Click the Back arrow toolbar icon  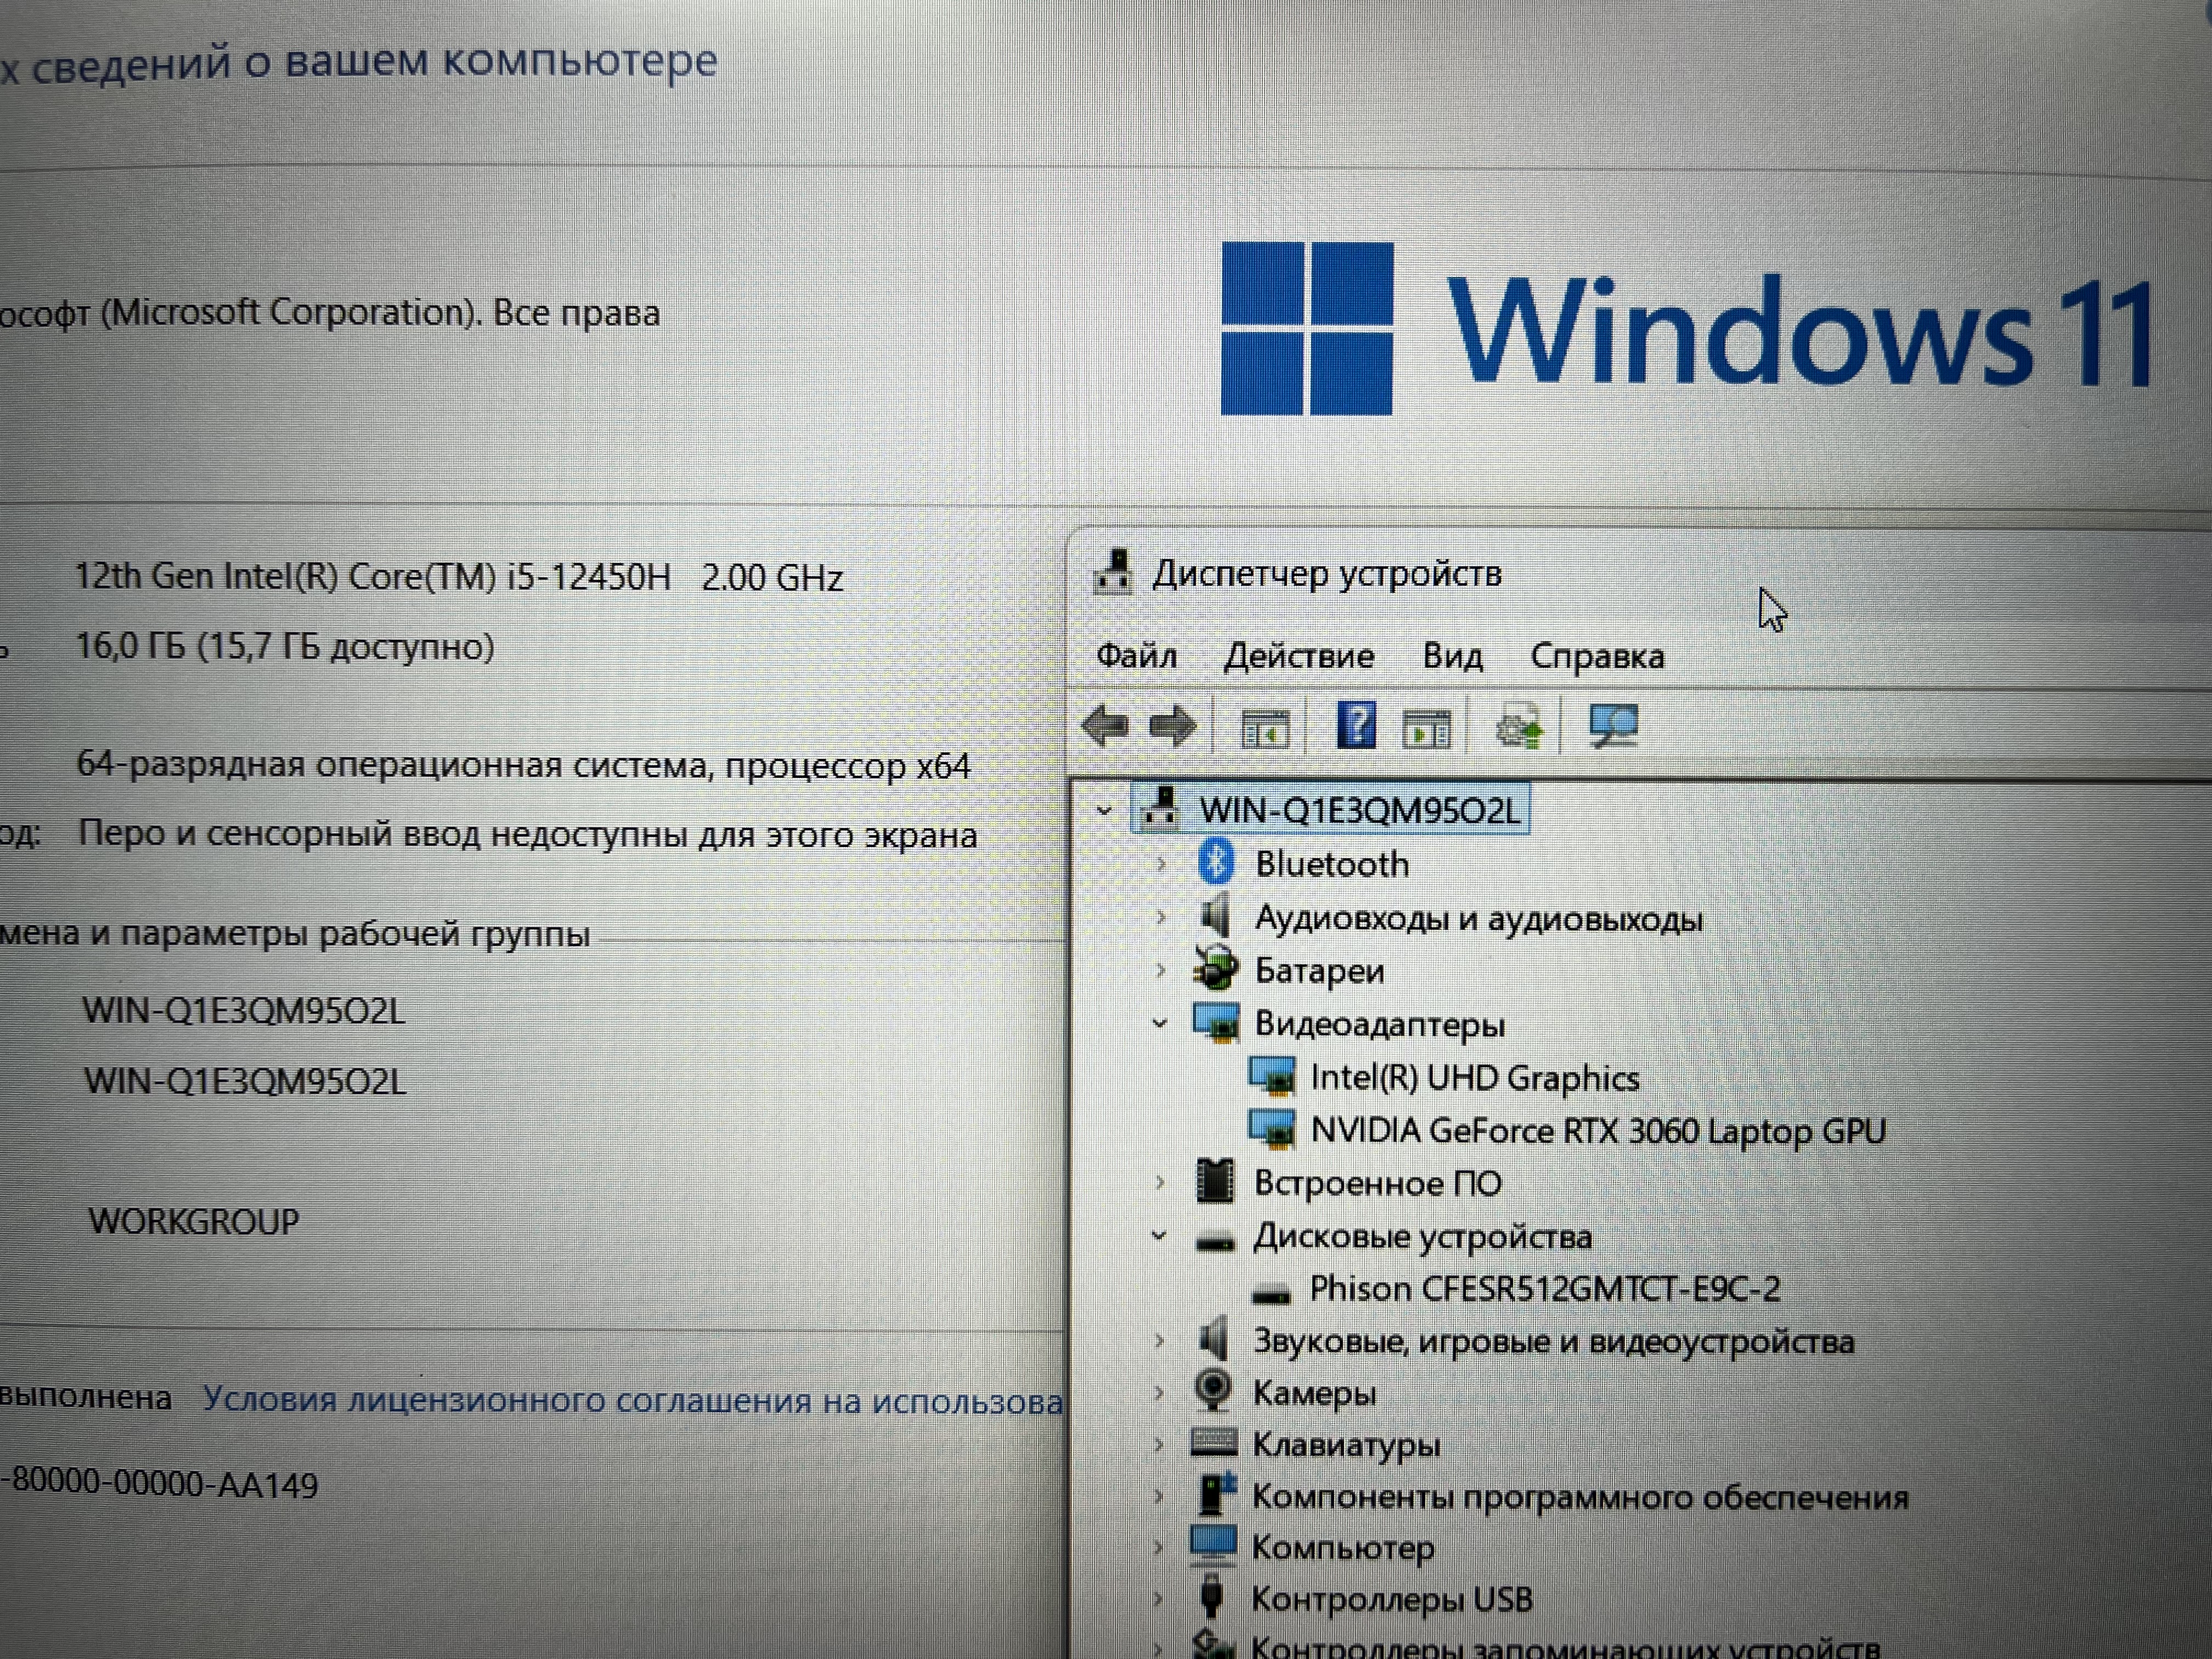pos(1105,726)
